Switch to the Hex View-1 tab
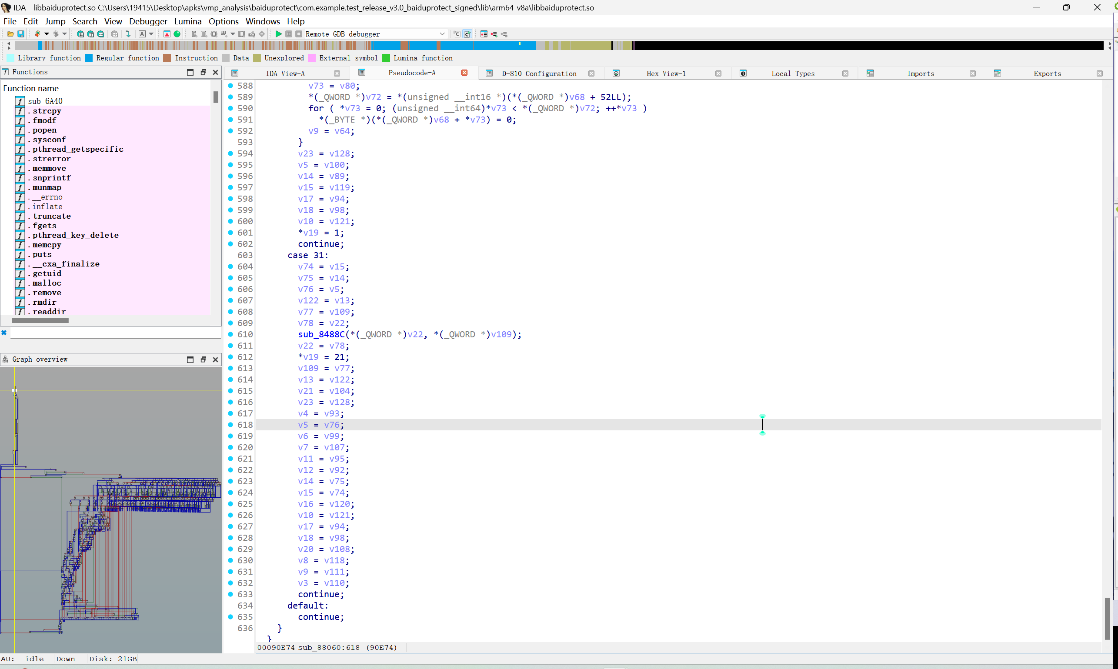 (x=666, y=73)
